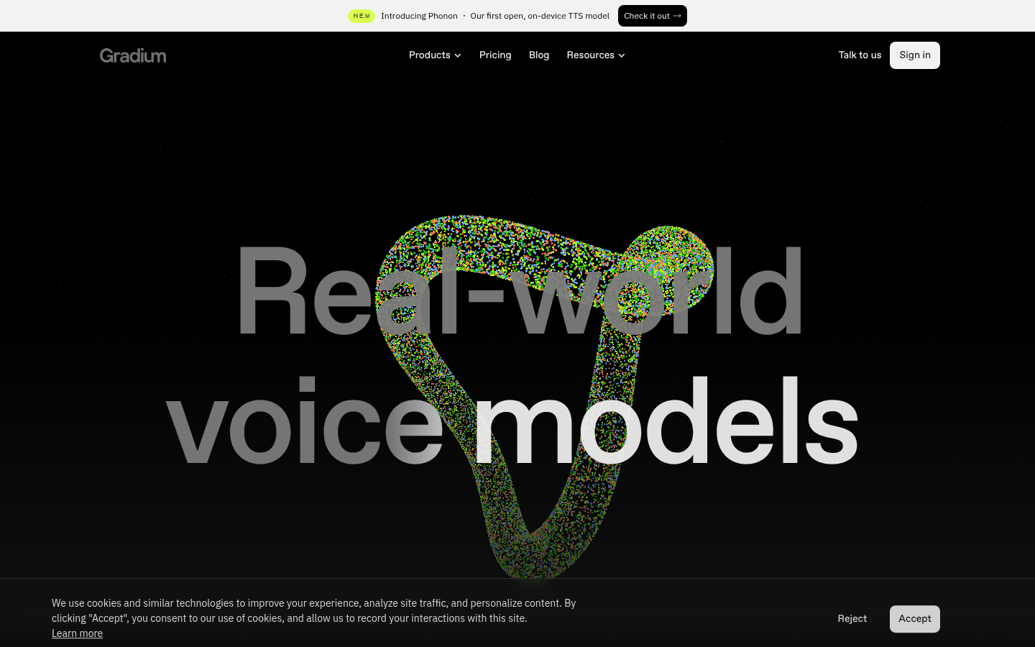This screenshot has width=1035, height=647.
Task: Click the 'Real-world' hero heading line
Action: point(519,292)
